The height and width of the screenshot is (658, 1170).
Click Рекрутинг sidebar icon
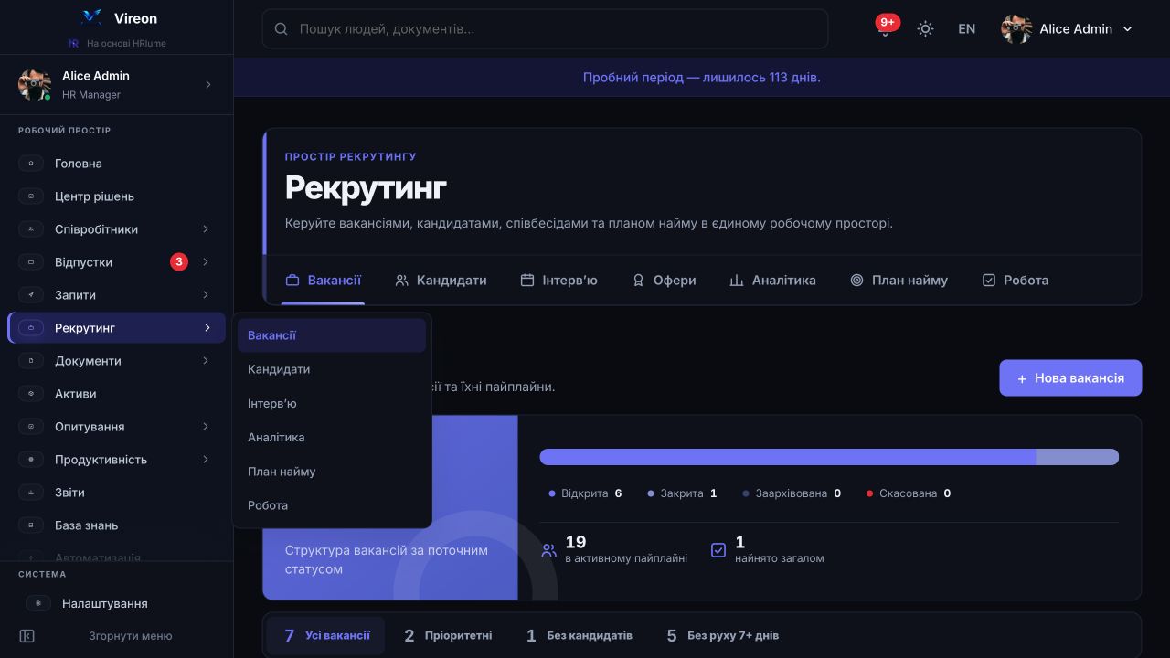click(31, 328)
